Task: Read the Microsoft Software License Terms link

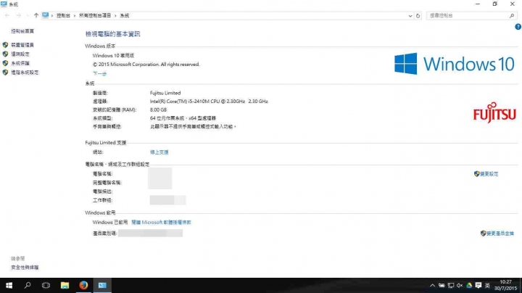Action: coord(161,222)
